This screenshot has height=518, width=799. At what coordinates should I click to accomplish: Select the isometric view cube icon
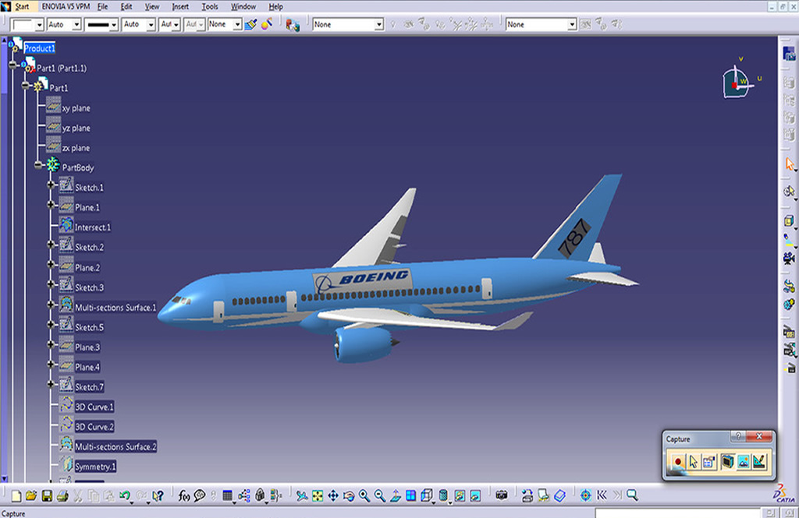[x=426, y=495]
